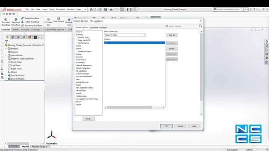Expand the Annotations tree node
This screenshot has height=151, width=269.
[x=6, y=55]
